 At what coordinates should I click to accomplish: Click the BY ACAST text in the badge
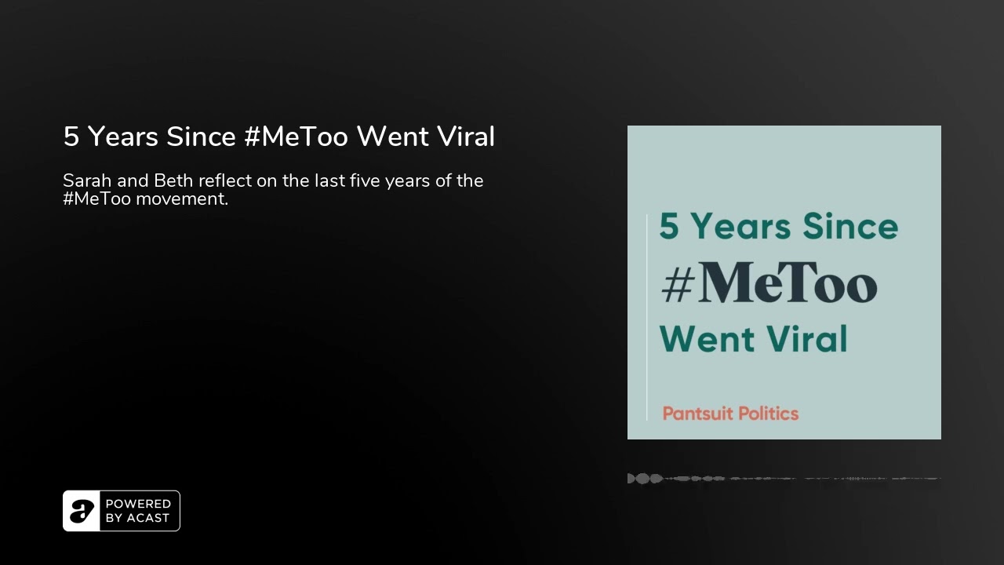tap(137, 518)
